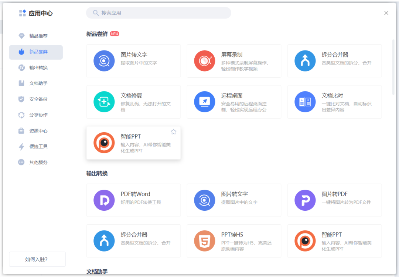Click the 如何入驻? button

coord(37,259)
